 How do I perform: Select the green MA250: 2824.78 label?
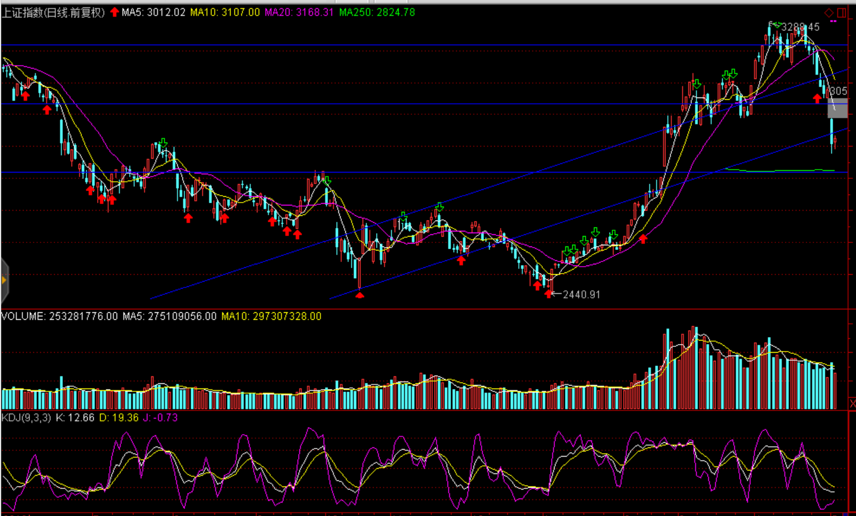(x=377, y=12)
